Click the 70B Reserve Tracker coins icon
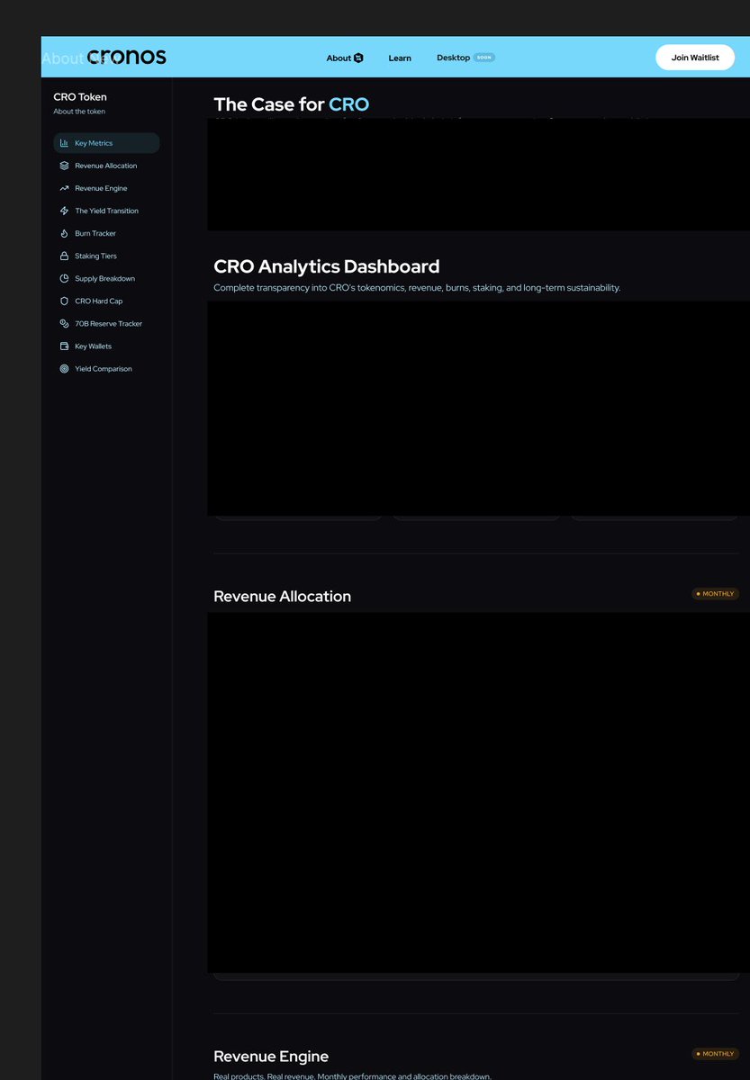This screenshot has width=750, height=1080. 64,323
